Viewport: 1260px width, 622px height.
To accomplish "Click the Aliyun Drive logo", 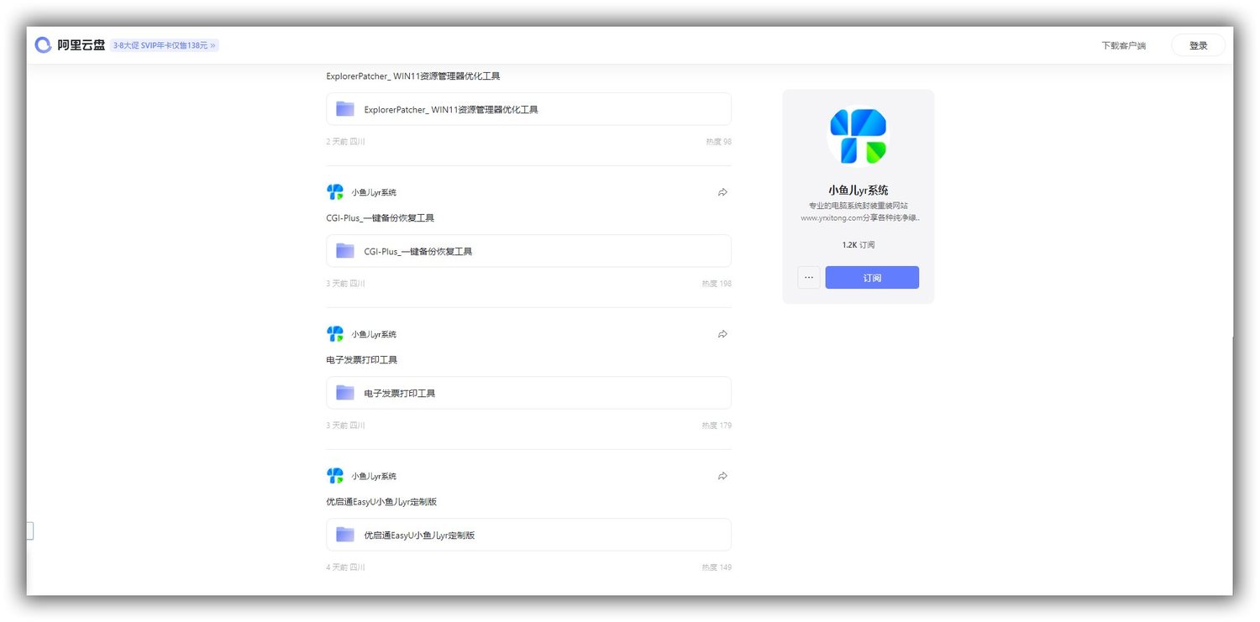I will (70, 45).
